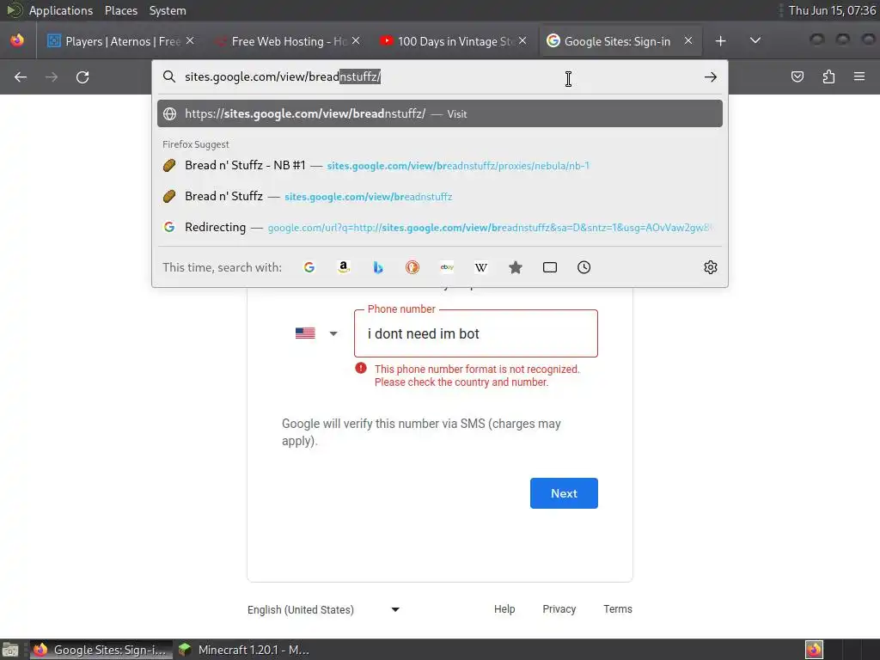Open the Redirecting google.com suggestion

point(440,227)
